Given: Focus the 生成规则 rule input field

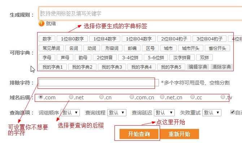Looking at the screenshot, I should pos(140,13).
